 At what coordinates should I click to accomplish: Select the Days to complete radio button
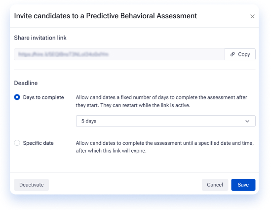pos(17,97)
